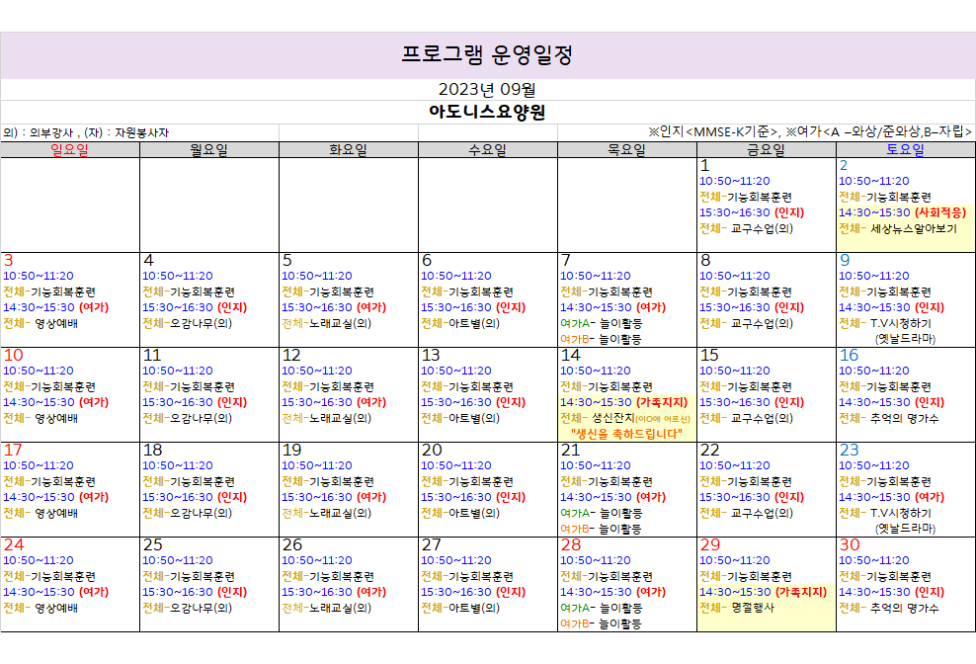
Task: Click the "금요일" column header
Action: click(767, 150)
